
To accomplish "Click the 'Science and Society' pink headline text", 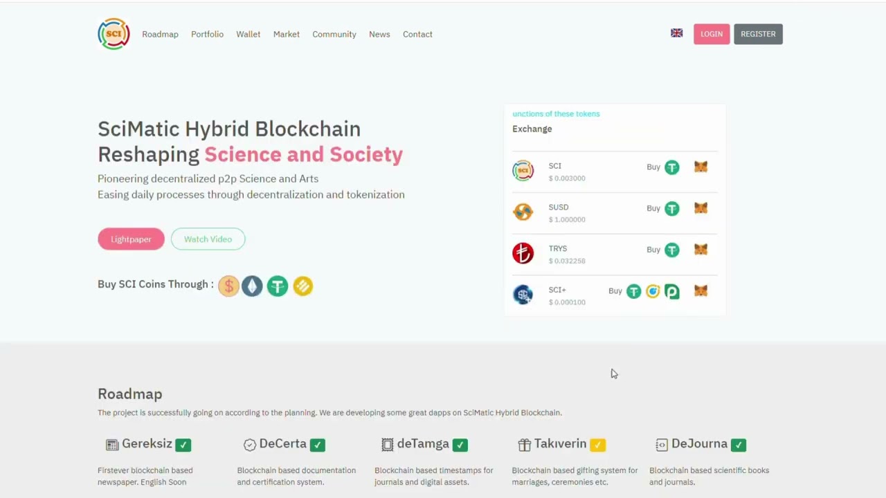I will (303, 154).
